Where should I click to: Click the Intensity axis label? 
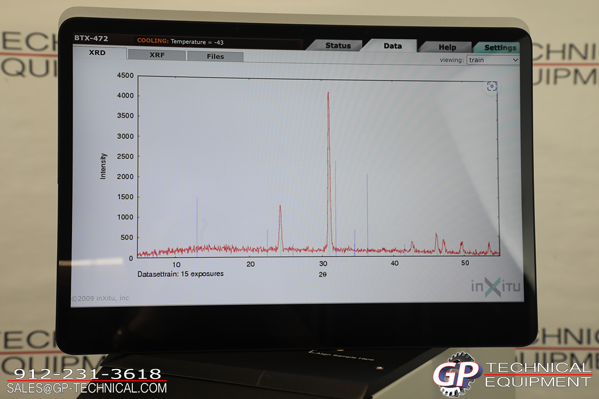click(x=103, y=166)
